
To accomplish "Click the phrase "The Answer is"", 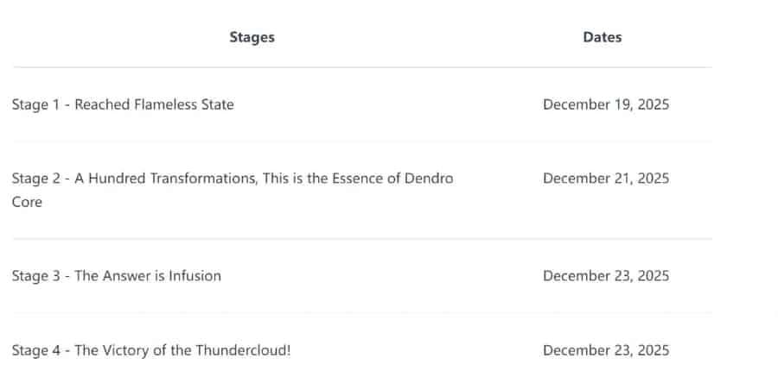I will 118,276.
